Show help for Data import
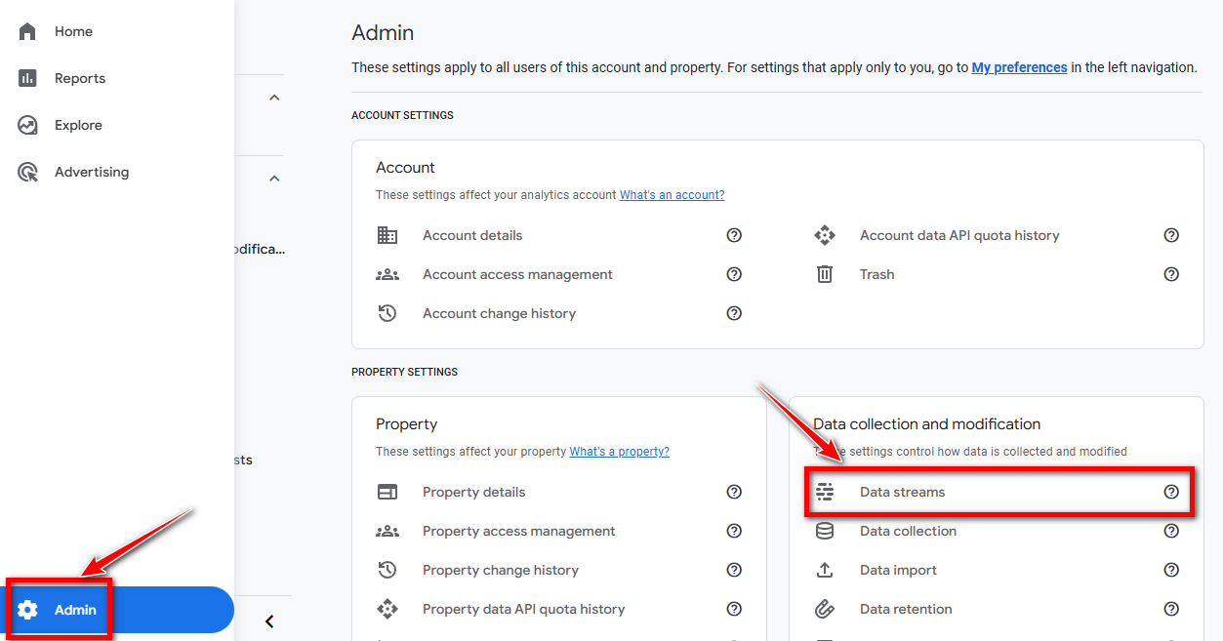 tap(1171, 570)
